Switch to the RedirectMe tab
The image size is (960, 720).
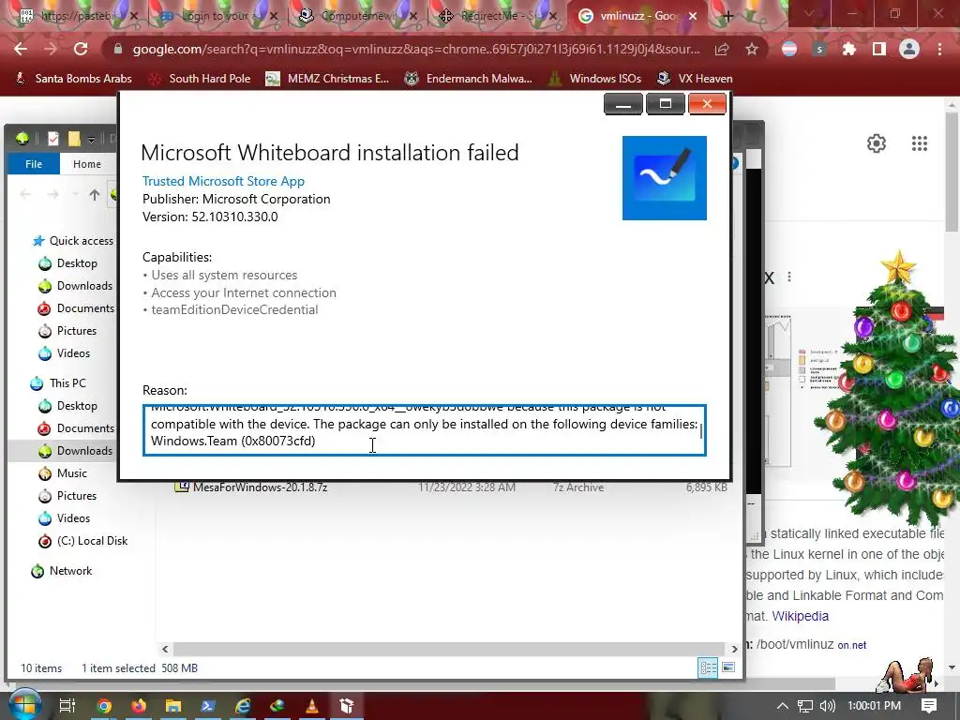498,16
